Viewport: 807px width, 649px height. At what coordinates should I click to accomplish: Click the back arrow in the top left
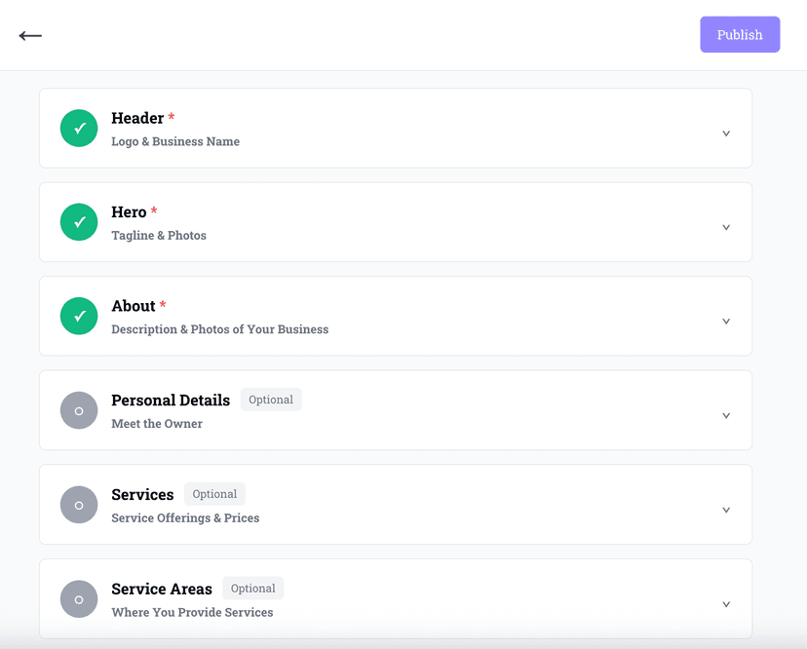click(30, 35)
